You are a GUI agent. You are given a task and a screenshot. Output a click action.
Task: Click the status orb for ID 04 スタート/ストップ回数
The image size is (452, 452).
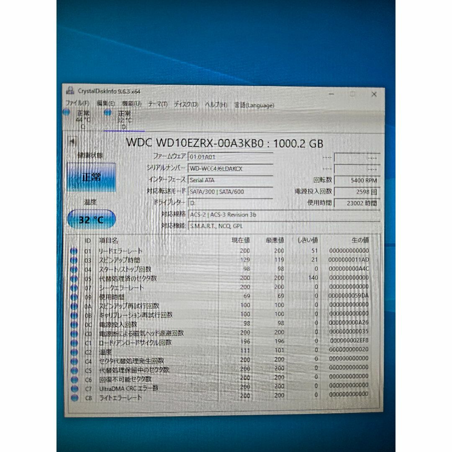pyautogui.click(x=74, y=269)
